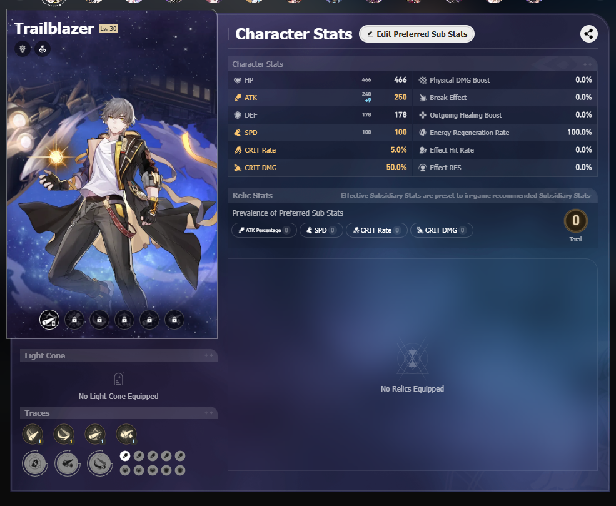Click the Character Stats page heading

[x=293, y=34]
